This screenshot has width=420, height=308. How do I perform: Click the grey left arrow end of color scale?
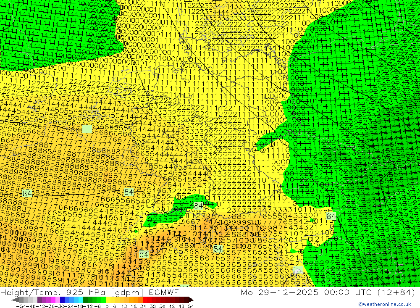[x=16, y=300]
